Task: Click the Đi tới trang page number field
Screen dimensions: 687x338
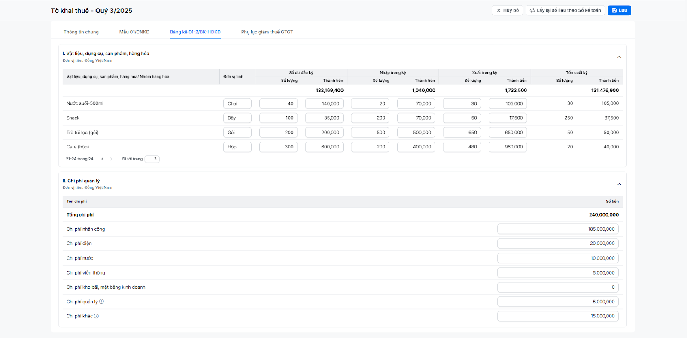Action: 152,159
